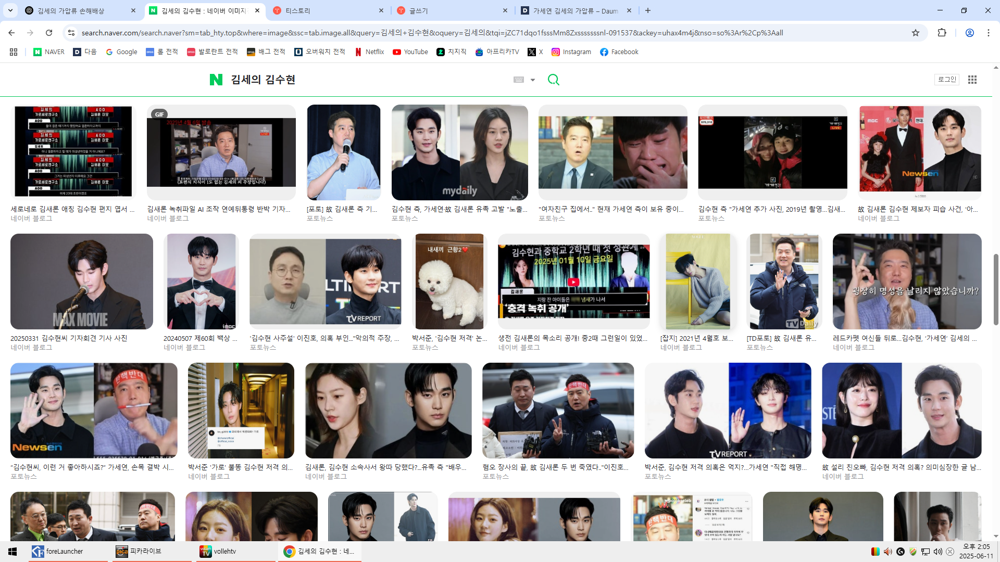The image size is (1000, 562).
Task: Open the YouTube bookmark
Action: [x=410, y=52]
